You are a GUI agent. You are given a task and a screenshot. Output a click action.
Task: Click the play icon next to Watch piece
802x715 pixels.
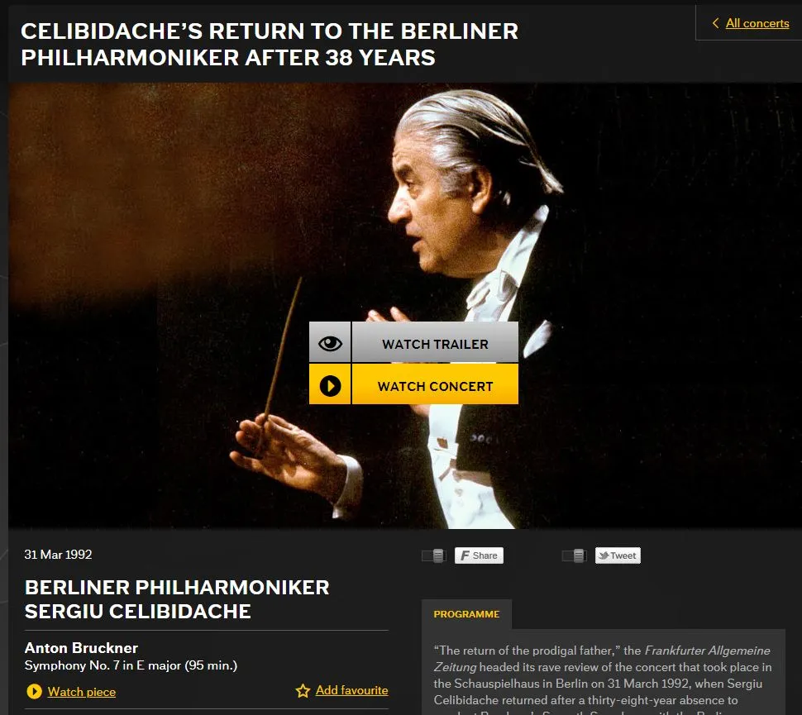(x=34, y=692)
